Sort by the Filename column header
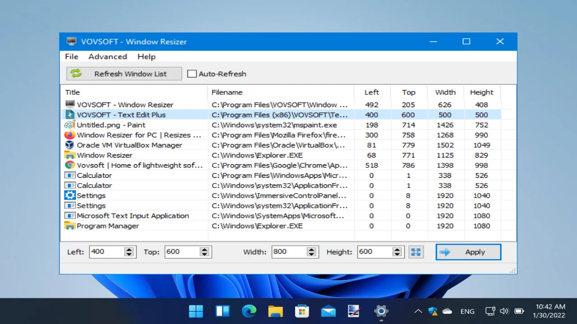Viewport: 577px width, 324px height. 281,92
